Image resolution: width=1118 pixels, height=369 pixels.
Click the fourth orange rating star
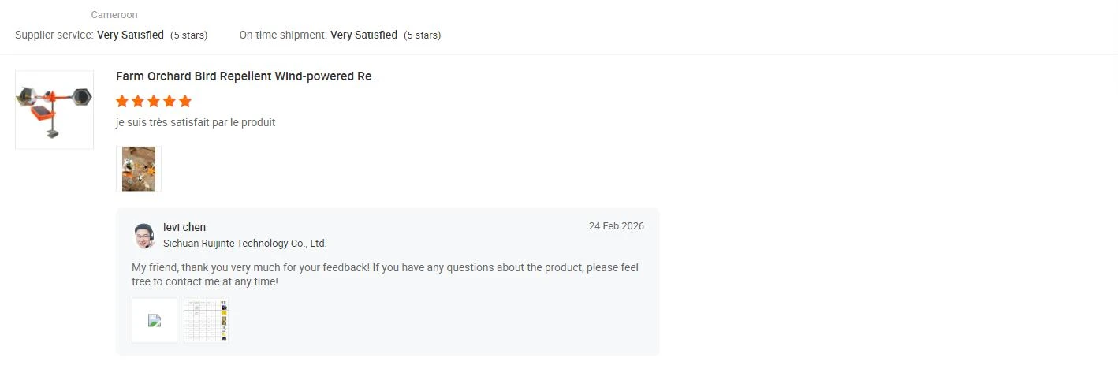pyautogui.click(x=170, y=101)
